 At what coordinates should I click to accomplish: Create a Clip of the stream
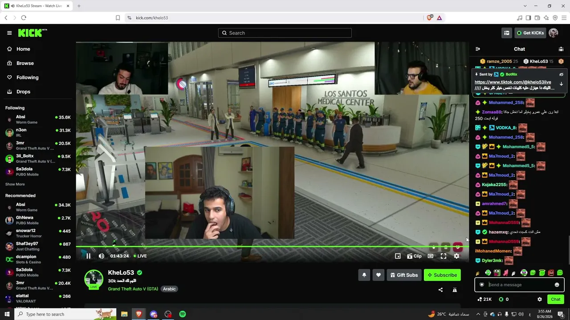(415, 256)
